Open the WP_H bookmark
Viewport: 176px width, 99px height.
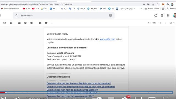81,9
